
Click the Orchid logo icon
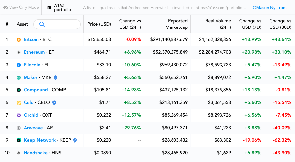(19, 115)
